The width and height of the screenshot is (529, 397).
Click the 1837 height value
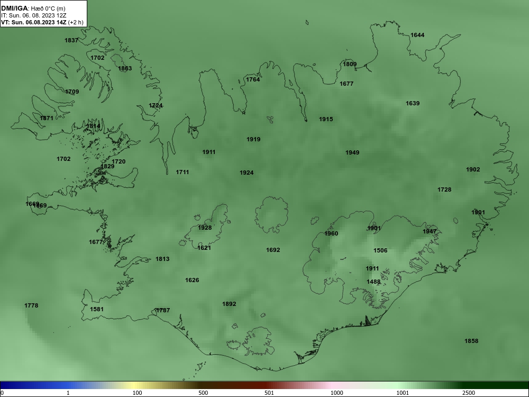coord(71,40)
